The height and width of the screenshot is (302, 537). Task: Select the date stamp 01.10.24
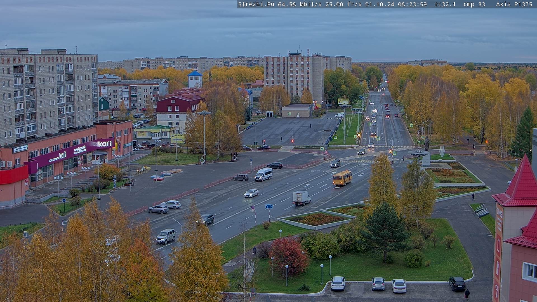click(x=379, y=4)
